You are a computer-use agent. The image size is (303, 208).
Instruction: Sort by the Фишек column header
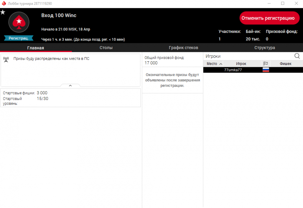coord(285,64)
